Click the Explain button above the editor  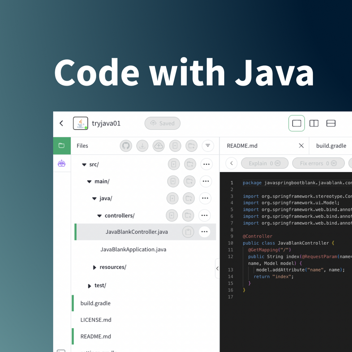pyautogui.click(x=264, y=163)
